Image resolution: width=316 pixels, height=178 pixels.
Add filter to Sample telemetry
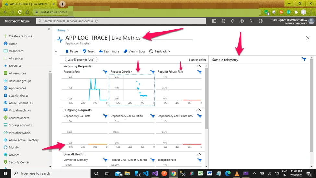[304, 59]
